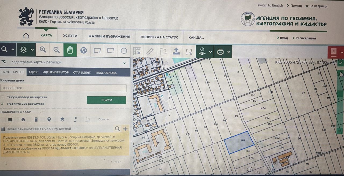344x176 pixels.
Task: Toggle 'Първите 200 резултата' checkbox
Action: pos(2,104)
